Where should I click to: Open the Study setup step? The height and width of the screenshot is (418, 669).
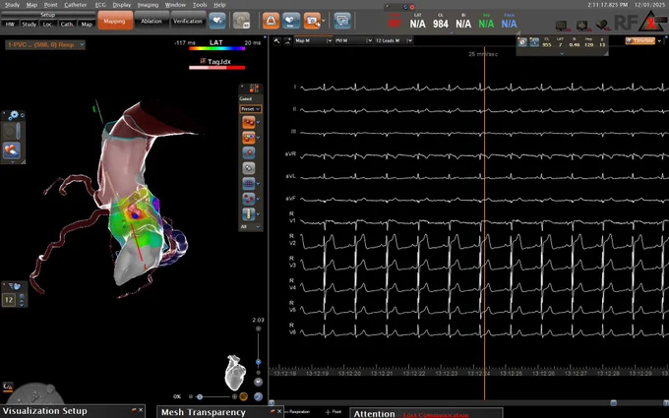[29, 24]
